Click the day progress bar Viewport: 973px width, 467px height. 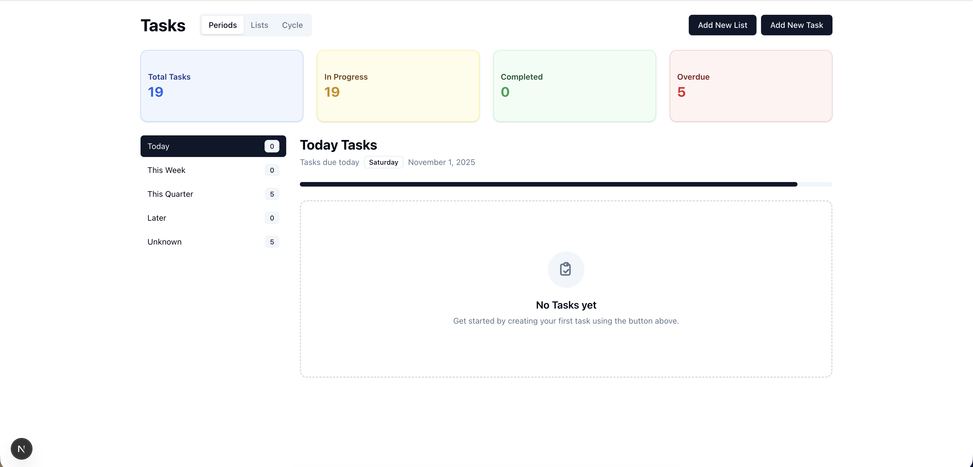(x=565, y=184)
